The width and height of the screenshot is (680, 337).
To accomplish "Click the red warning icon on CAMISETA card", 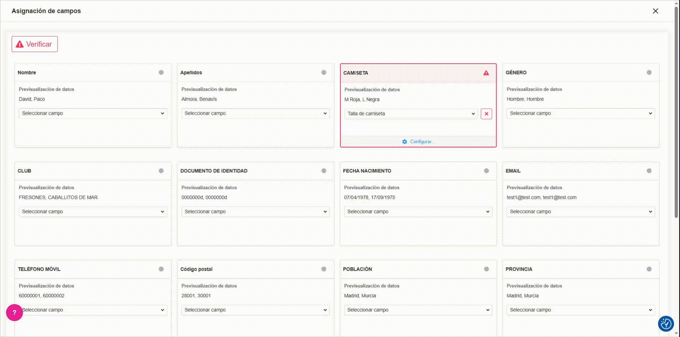I will 486,73.
